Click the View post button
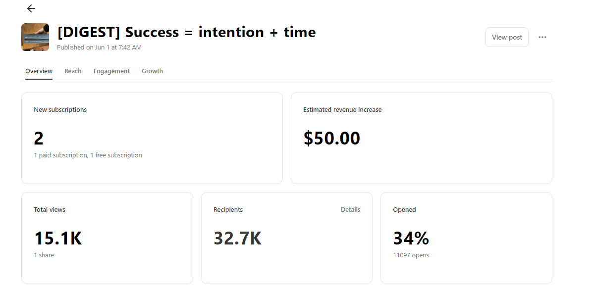 coord(507,37)
